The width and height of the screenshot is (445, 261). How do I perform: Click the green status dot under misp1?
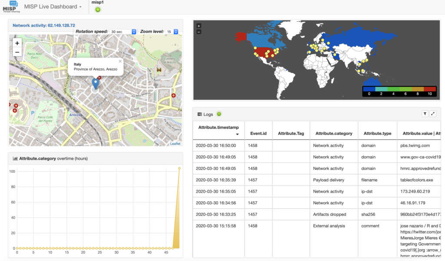click(97, 9)
